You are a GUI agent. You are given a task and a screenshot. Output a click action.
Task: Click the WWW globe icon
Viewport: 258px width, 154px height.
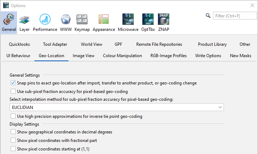(66, 23)
